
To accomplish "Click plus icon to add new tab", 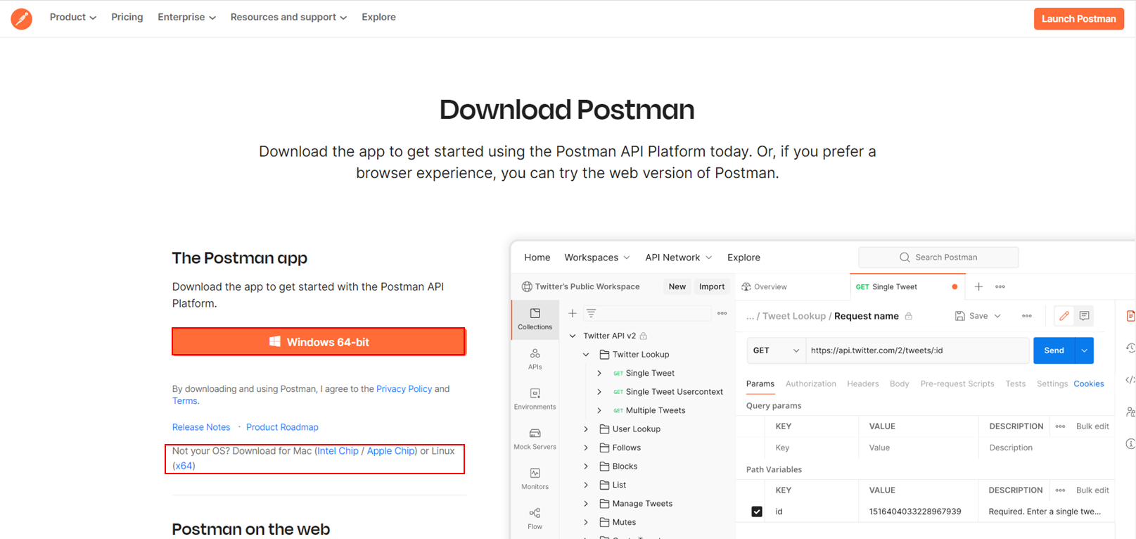I will click(x=978, y=286).
